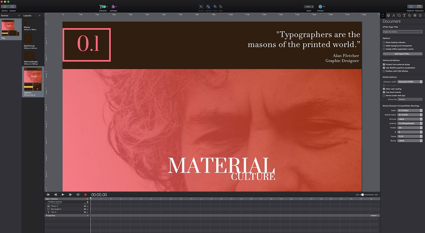The width and height of the screenshot is (425, 233).
Task: Select the Metrics inspector compass icon
Action: tap(393, 15)
